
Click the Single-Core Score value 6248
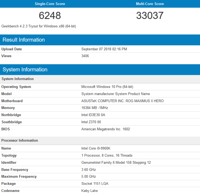pyautogui.click(x=50, y=16)
